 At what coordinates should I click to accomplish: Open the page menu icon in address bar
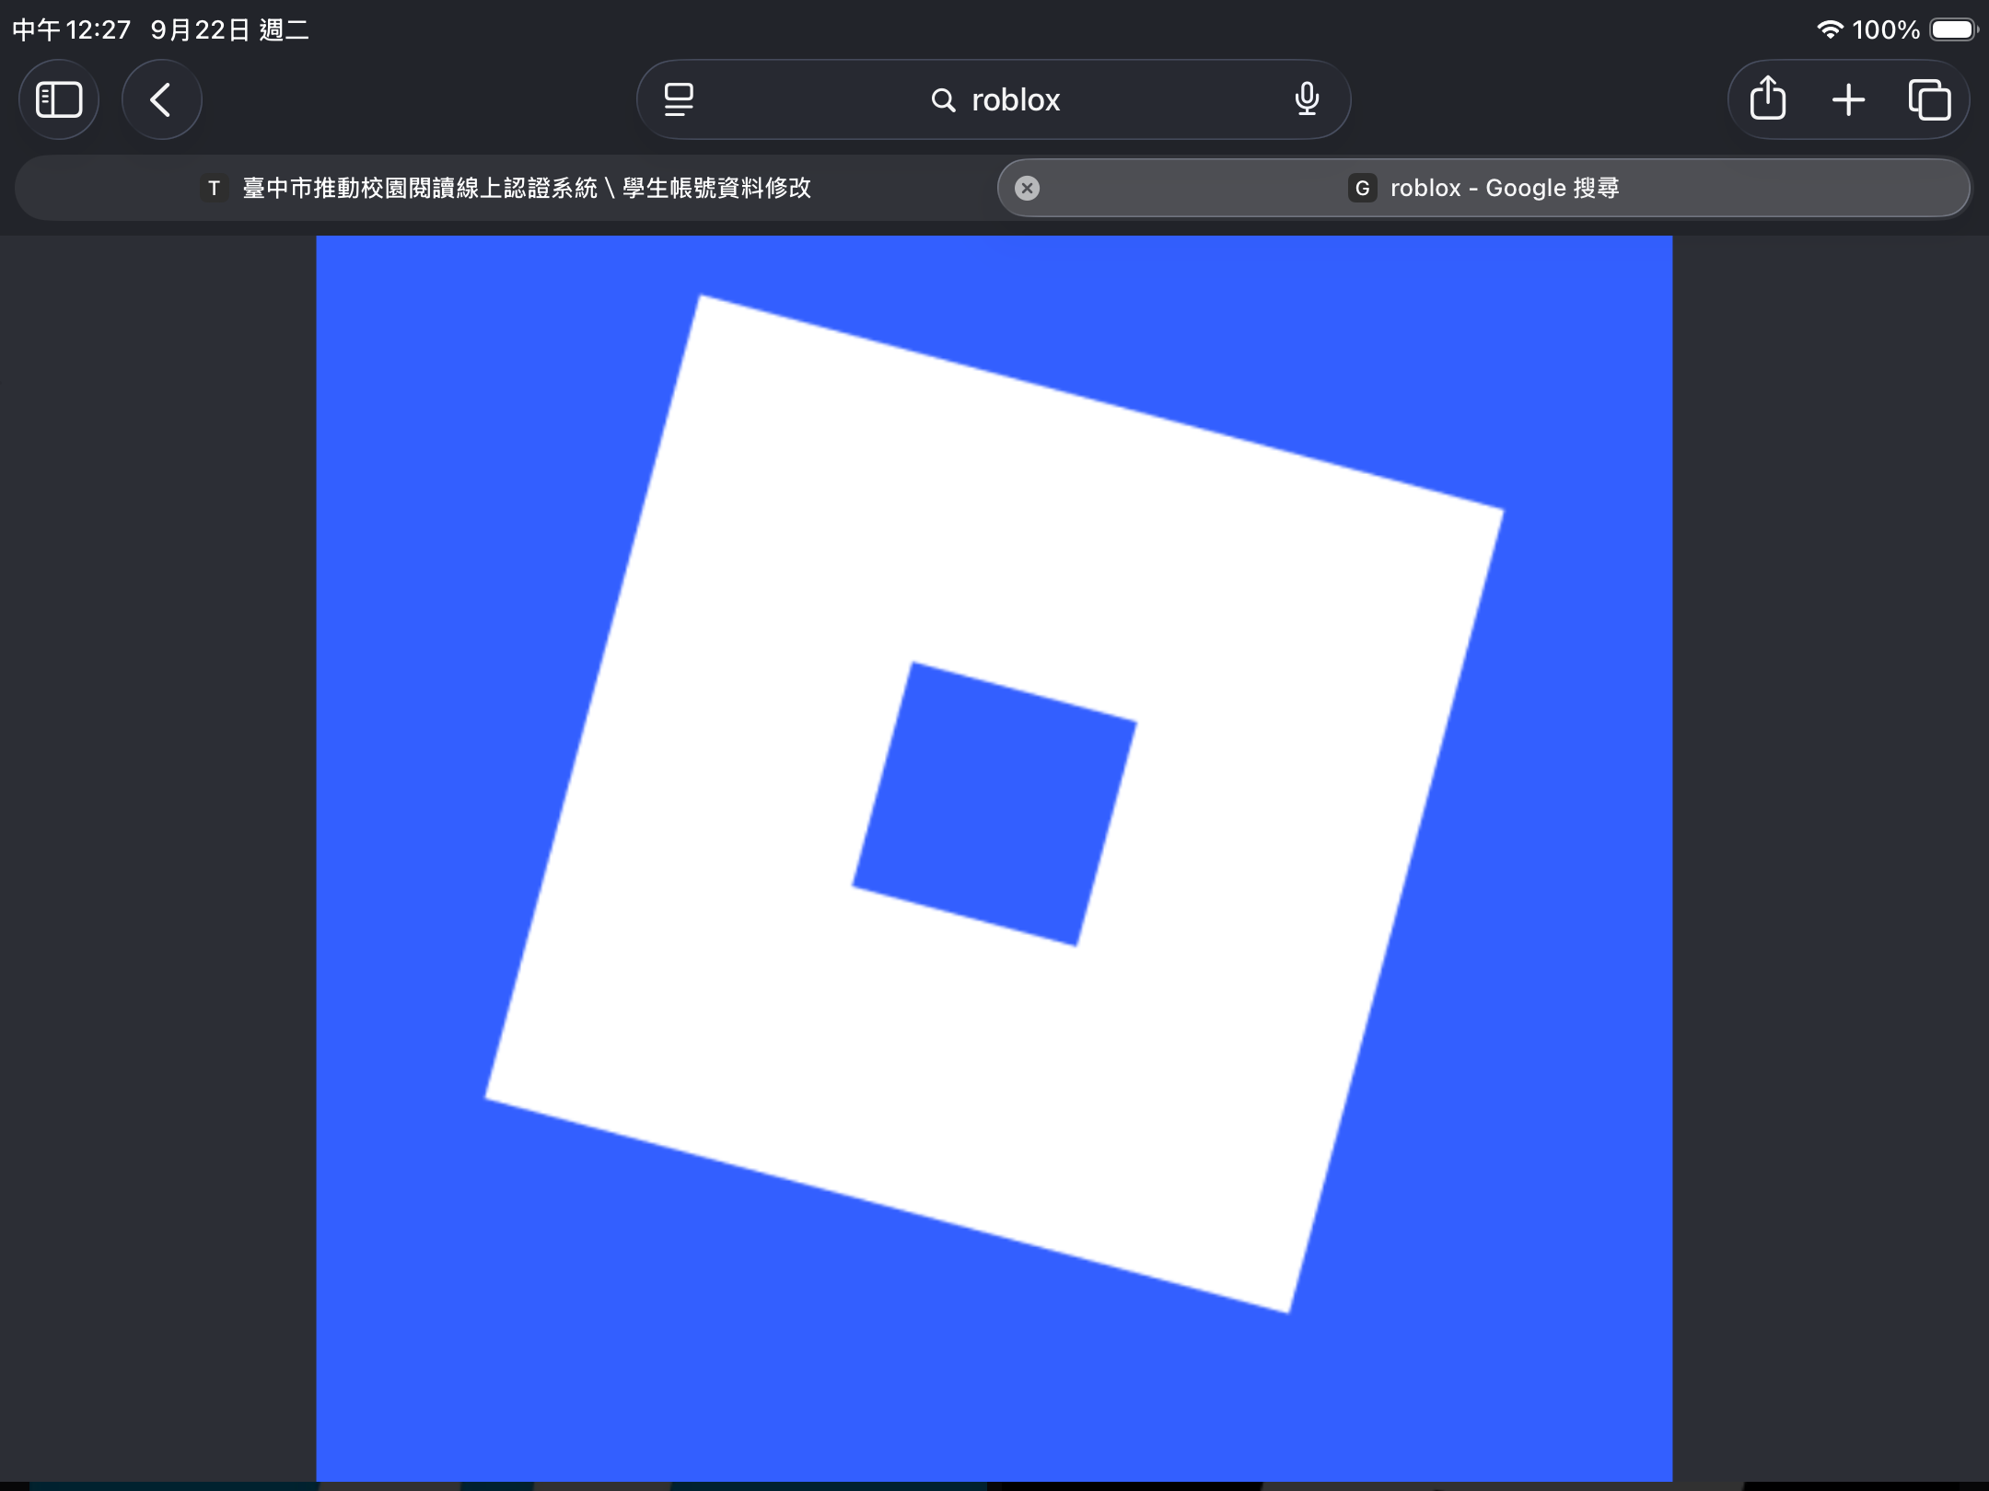680,99
